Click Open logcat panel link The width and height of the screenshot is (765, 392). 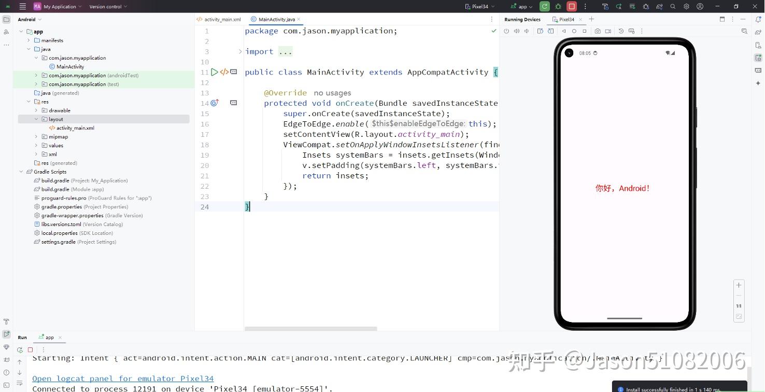coord(123,379)
